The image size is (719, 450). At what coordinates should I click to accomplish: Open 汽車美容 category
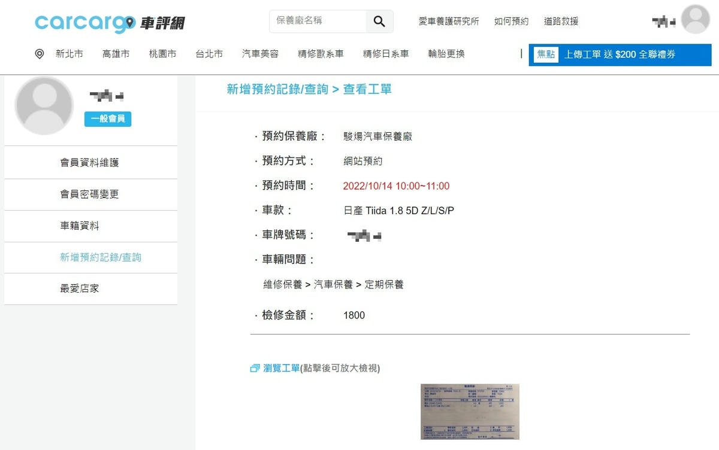click(x=260, y=54)
